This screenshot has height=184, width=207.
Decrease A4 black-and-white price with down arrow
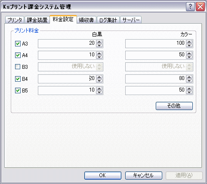tap(99, 57)
